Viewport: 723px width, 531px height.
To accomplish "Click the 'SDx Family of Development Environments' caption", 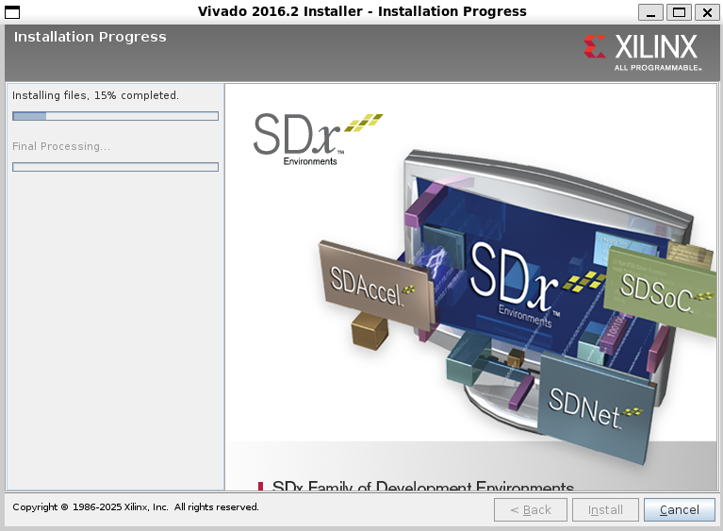I will [x=422, y=487].
